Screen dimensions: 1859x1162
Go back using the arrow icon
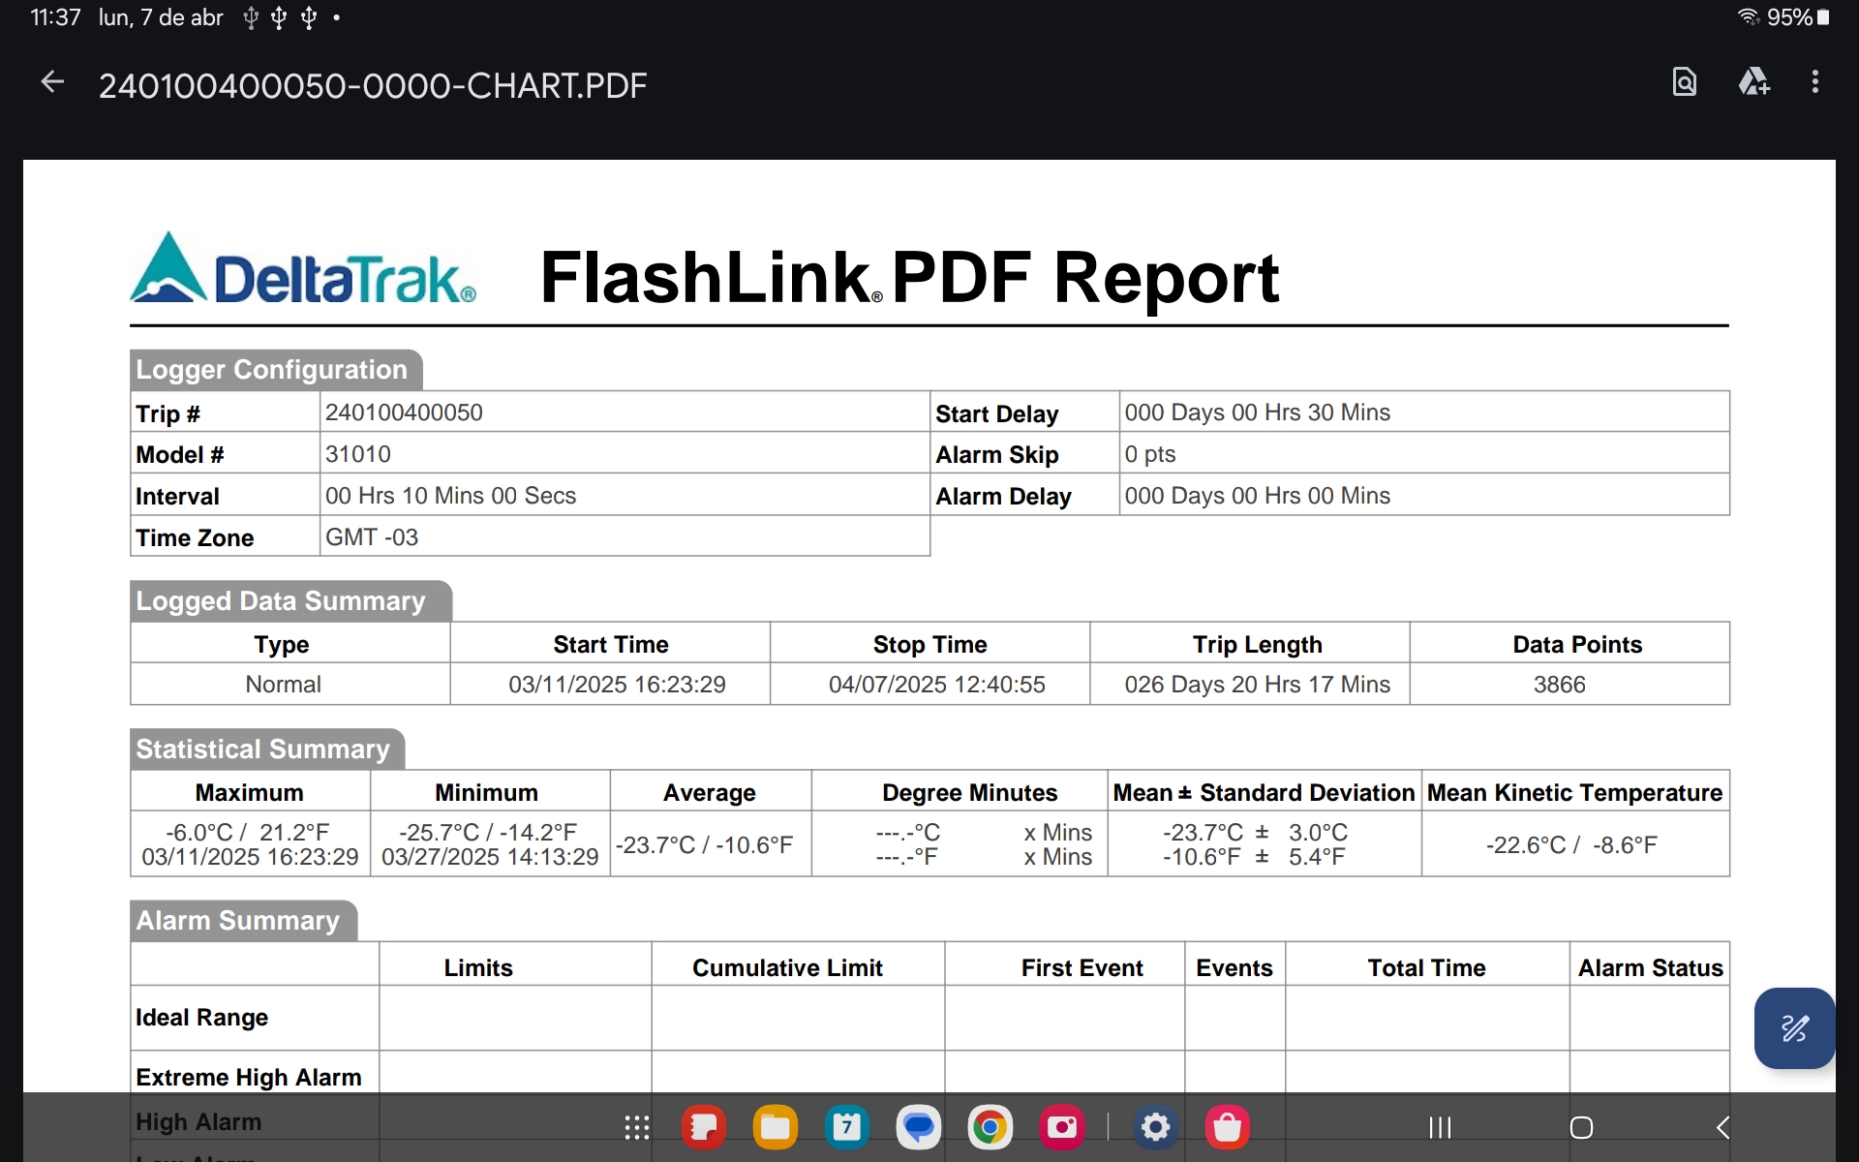52,83
